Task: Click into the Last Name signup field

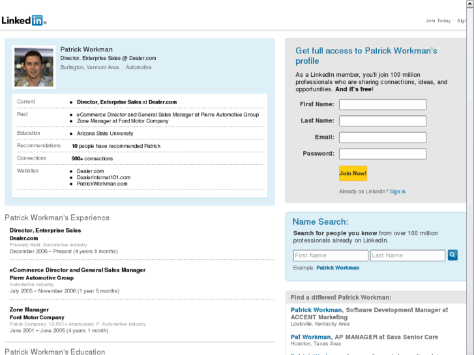Action: click(x=383, y=121)
